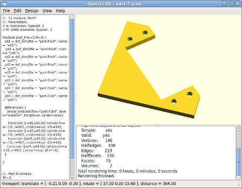Image resolution: width=242 pixels, height=188 pixels.
Task: Click the 'xd4 = dxf_dim' code line
Action: coord(35,90)
